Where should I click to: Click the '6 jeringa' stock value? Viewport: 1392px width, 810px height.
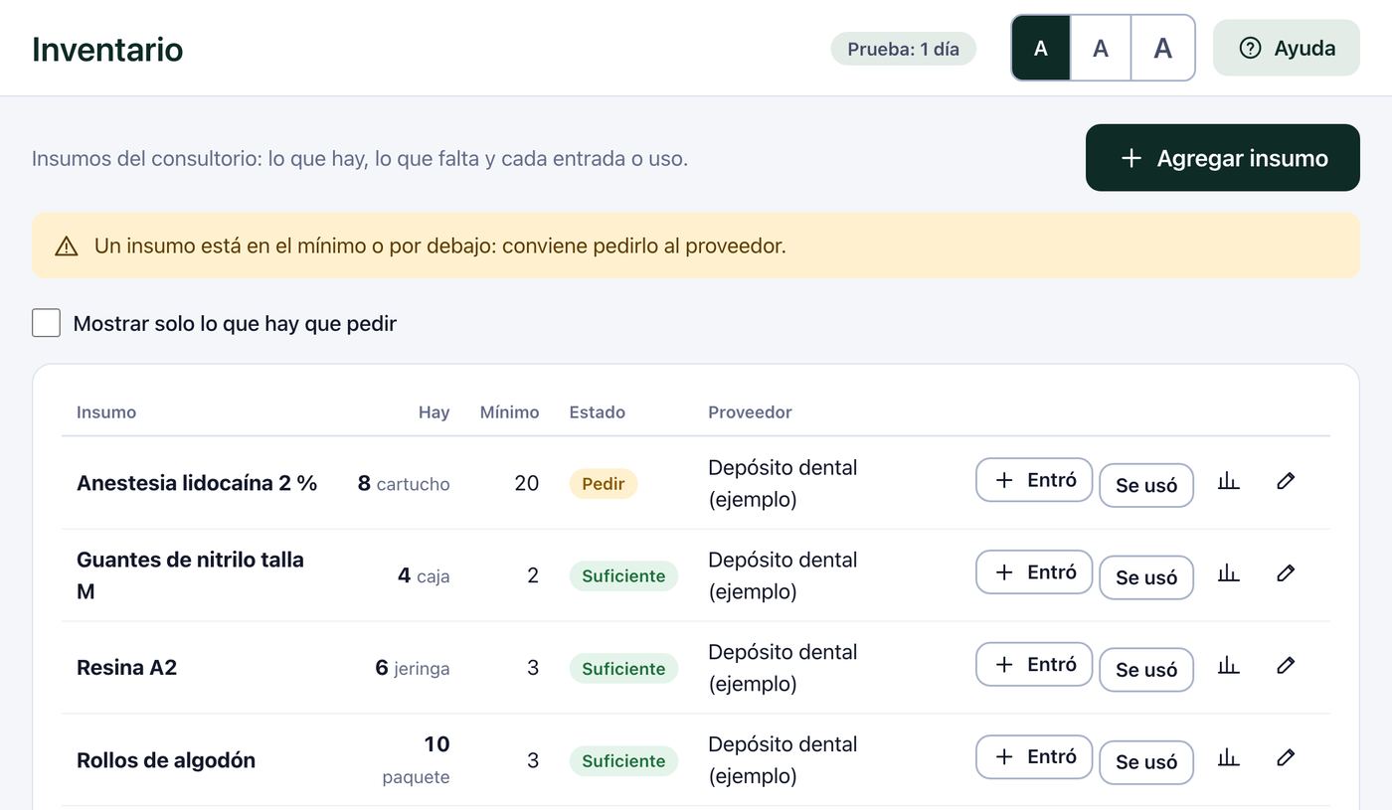(413, 668)
